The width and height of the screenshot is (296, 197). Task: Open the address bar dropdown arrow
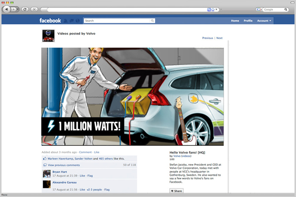(217, 9)
